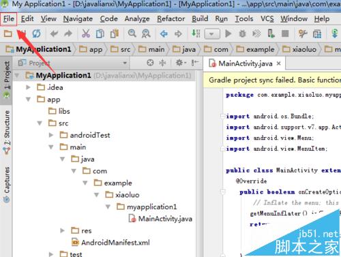Select MainActivity.java in project tree

pyautogui.click(x=160, y=219)
